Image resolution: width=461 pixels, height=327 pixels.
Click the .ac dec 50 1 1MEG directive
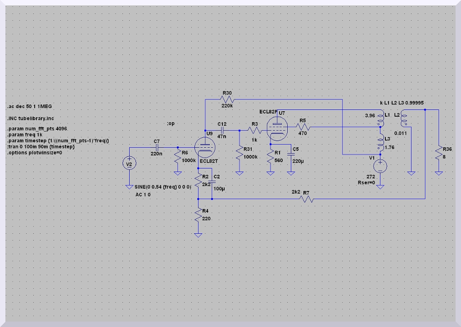pyautogui.click(x=29, y=107)
